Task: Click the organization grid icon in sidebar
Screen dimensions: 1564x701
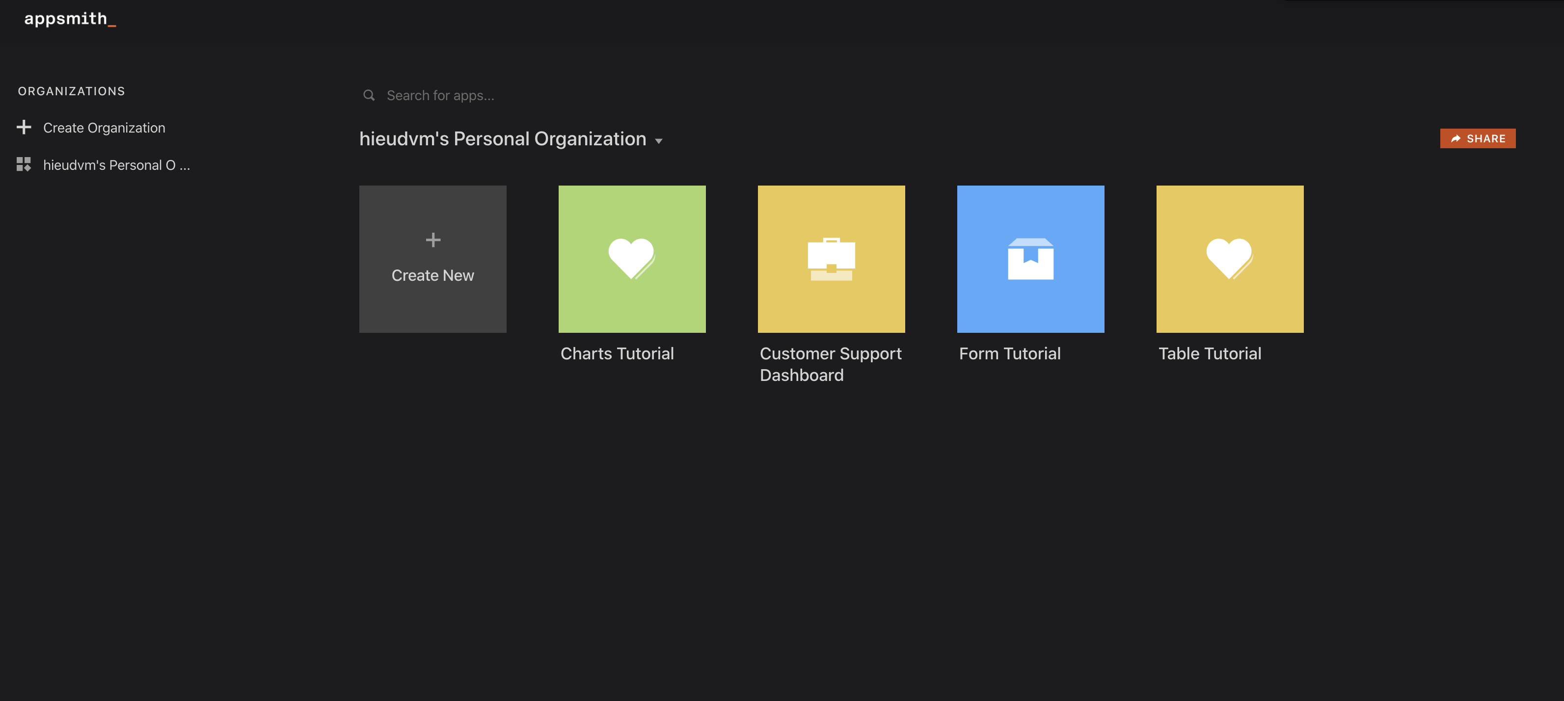Action: pos(24,164)
